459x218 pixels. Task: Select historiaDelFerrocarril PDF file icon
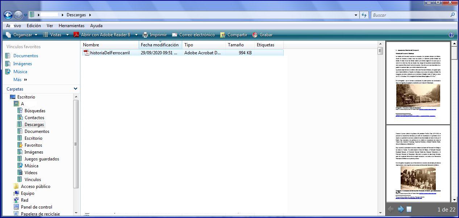pos(87,53)
